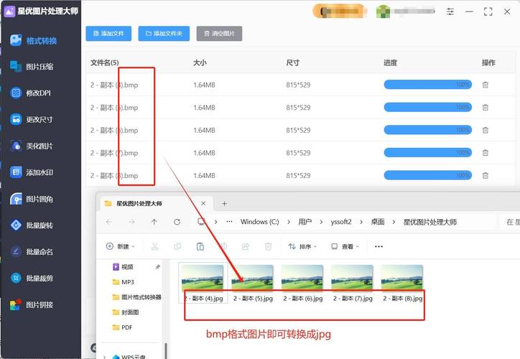Open 图片压缩 in the sidebar

pos(32,67)
